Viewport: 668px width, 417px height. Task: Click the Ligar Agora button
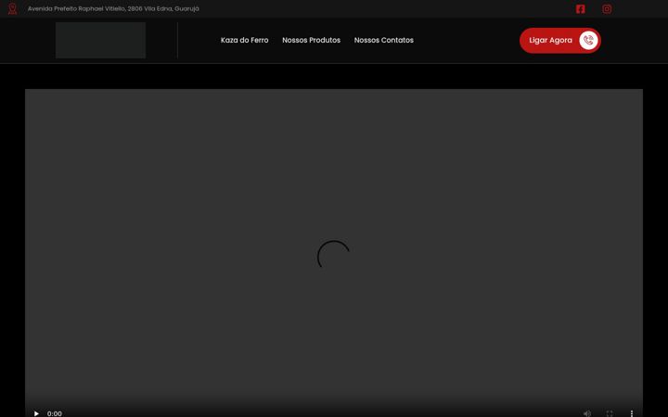click(x=559, y=41)
